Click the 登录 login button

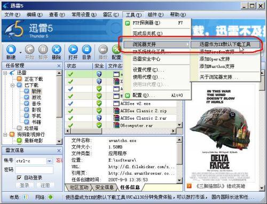[24, 185]
